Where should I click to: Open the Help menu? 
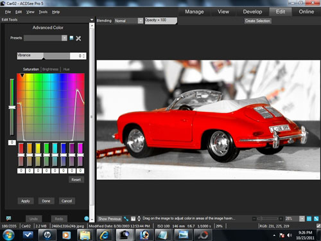[56, 12]
